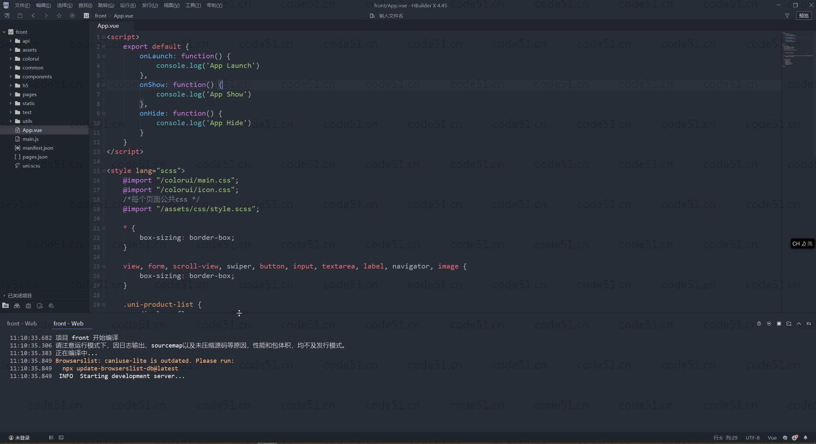Screen dimensions: 816x444
Task: Toggle fold marker at line 15 style block
Action: coord(104,171)
